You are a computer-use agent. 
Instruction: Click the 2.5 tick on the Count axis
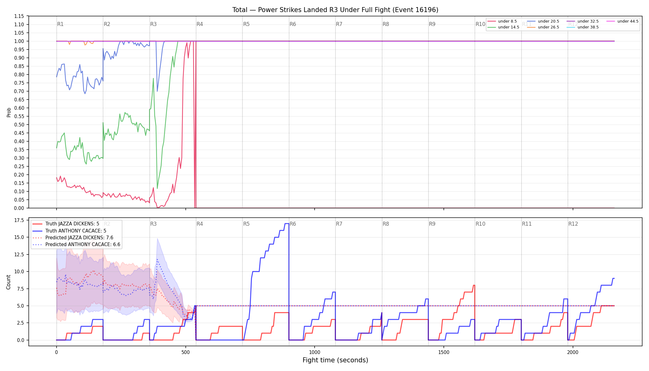(x=20, y=323)
